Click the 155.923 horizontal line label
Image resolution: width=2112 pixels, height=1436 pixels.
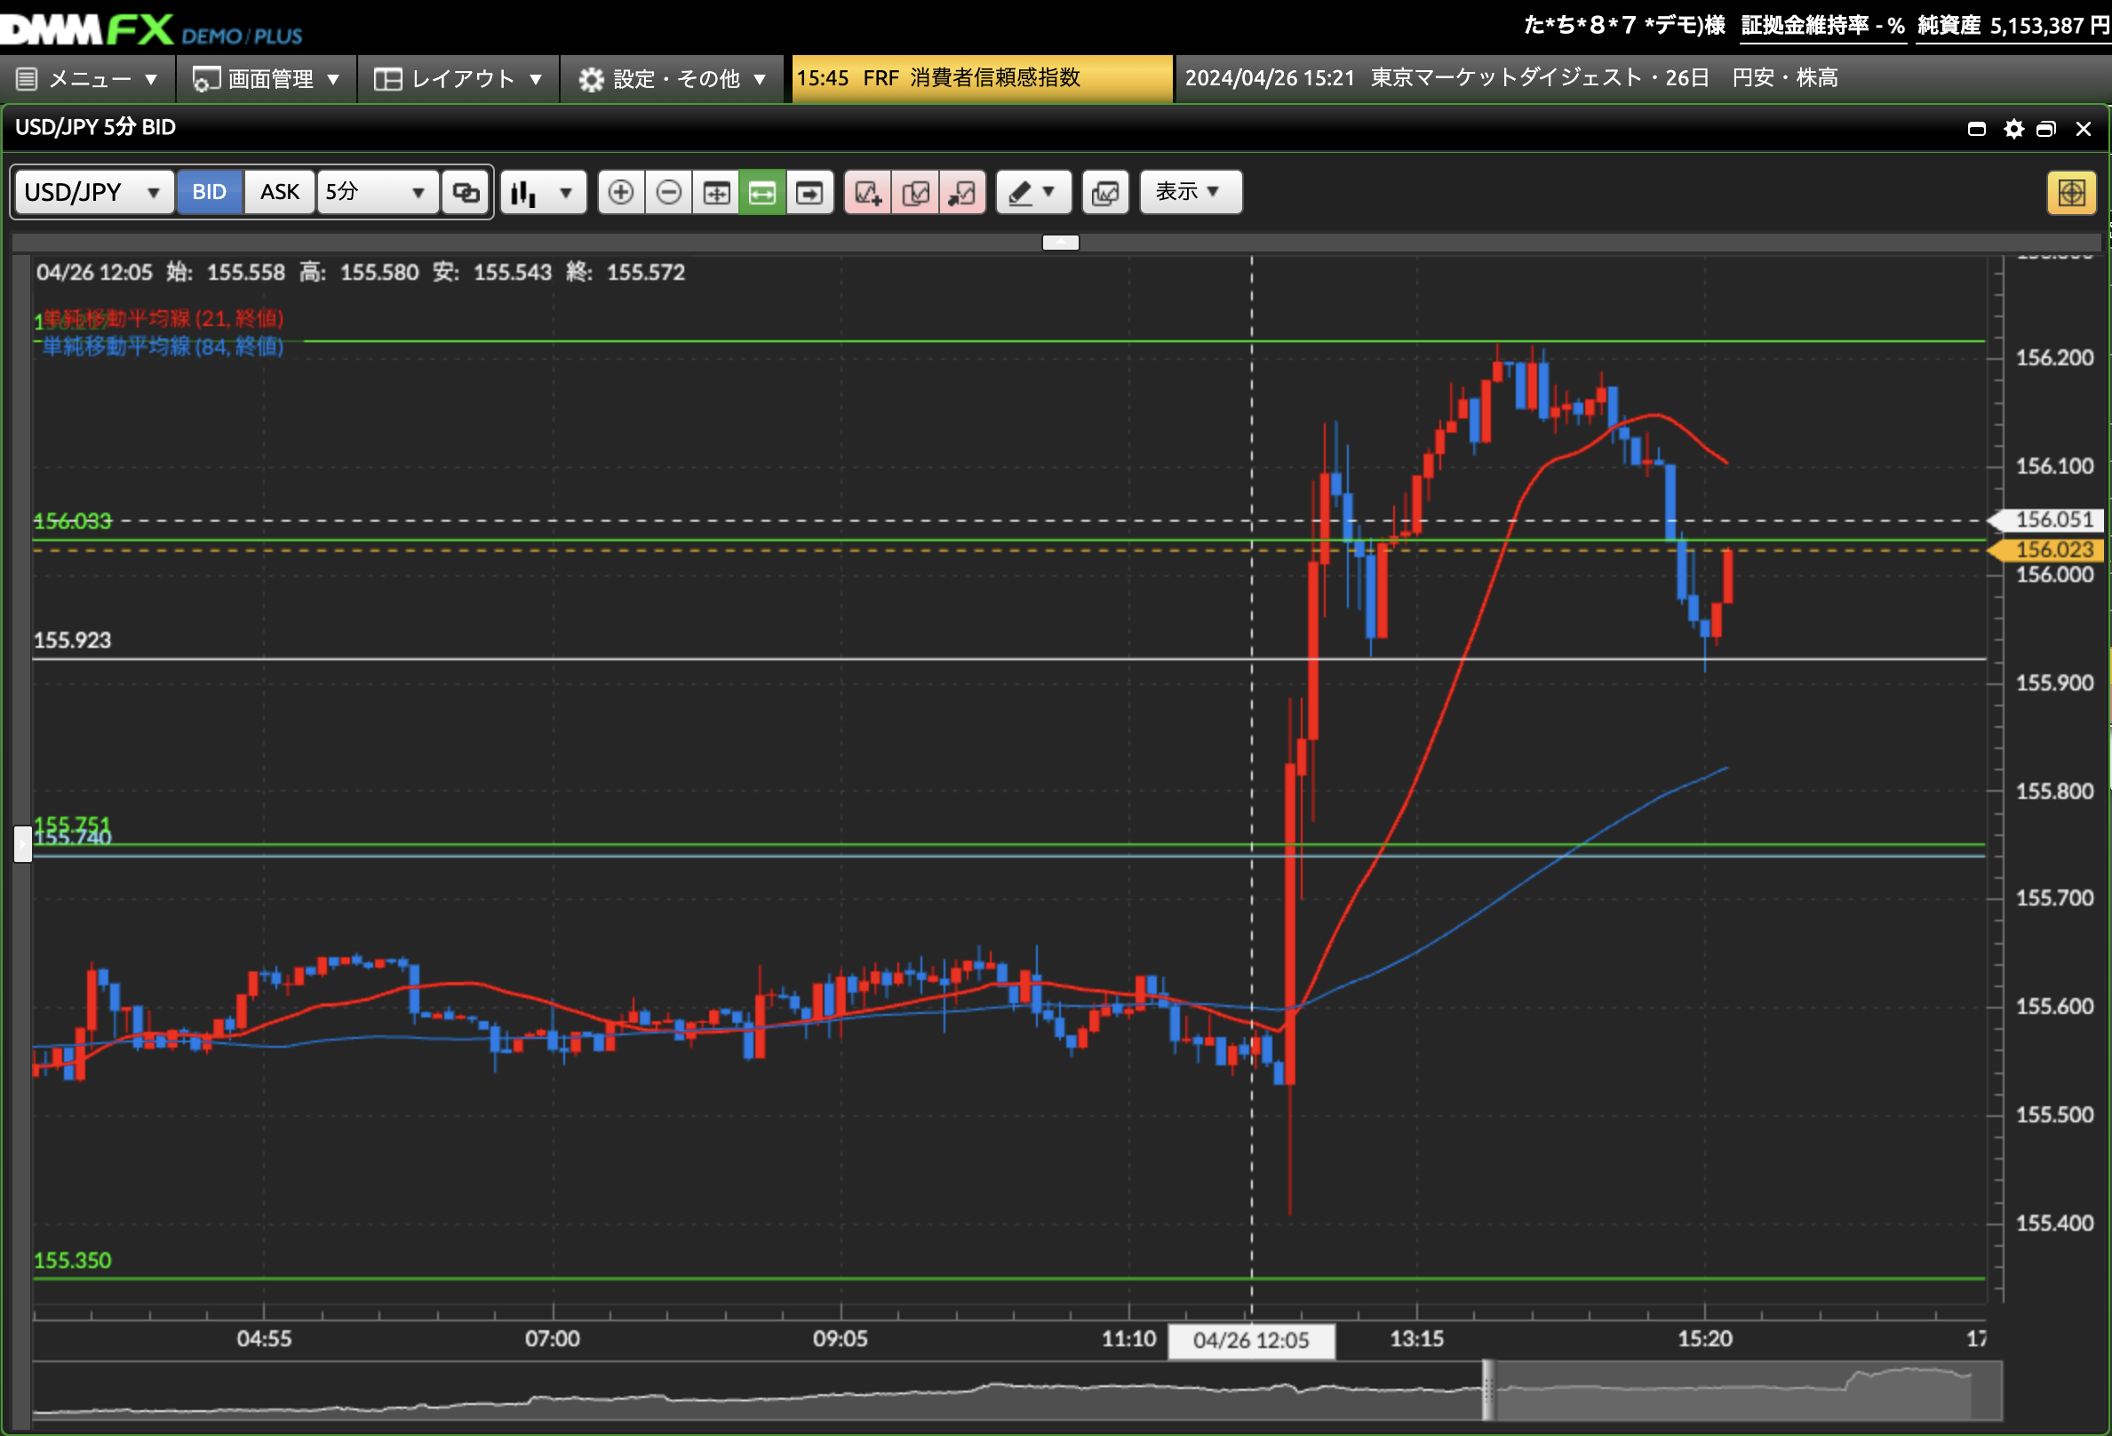(x=73, y=640)
